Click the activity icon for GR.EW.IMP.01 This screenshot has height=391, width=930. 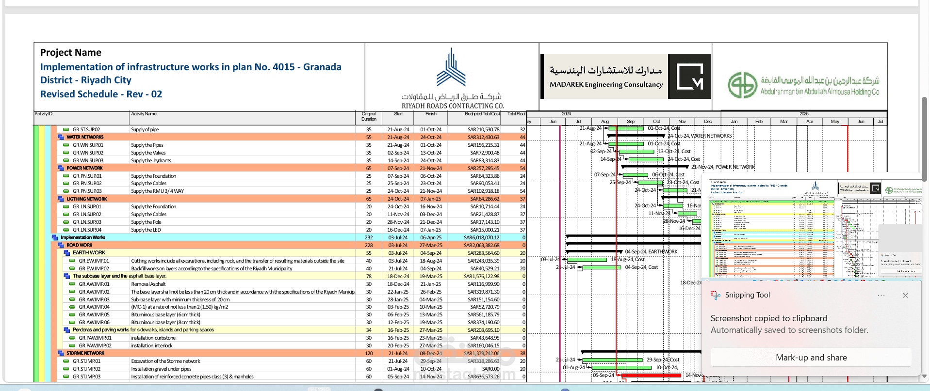[72, 261]
